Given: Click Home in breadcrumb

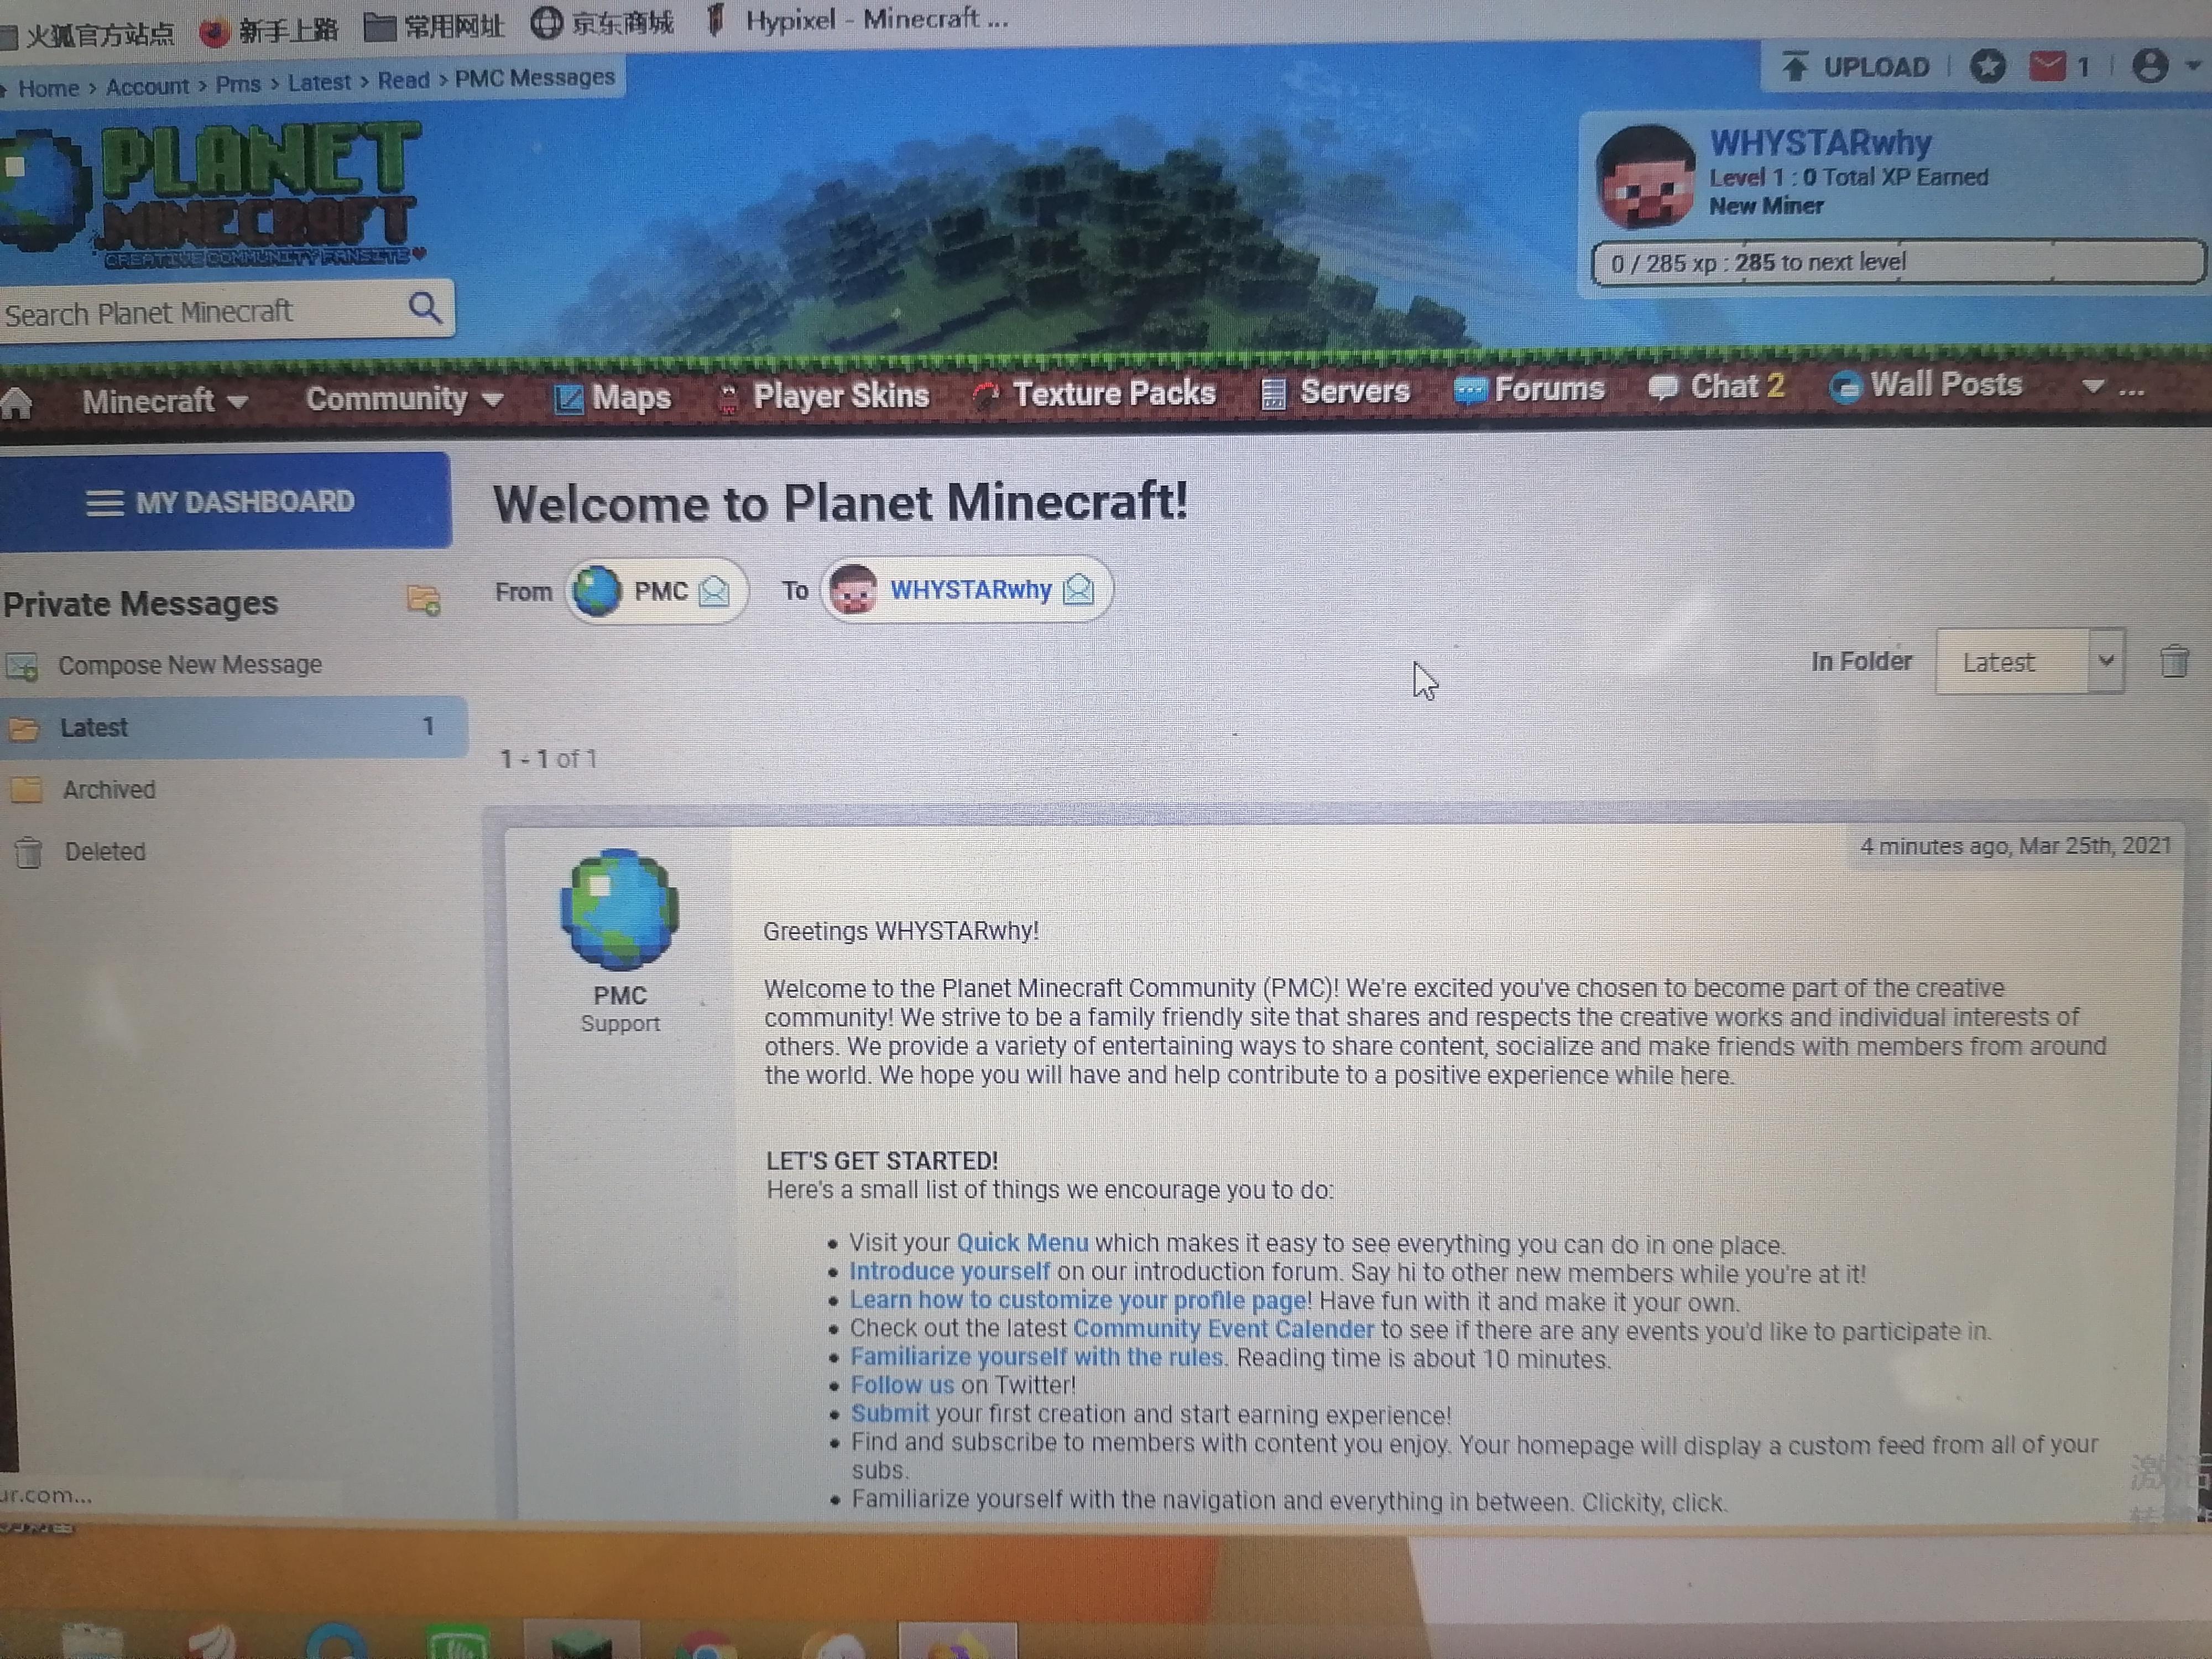Looking at the screenshot, I should pos(48,88).
